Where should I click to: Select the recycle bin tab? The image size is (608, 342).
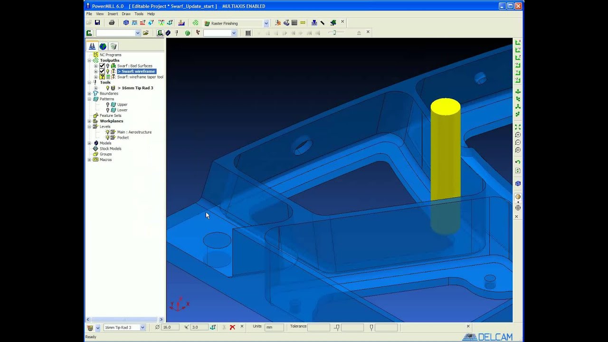113,46
